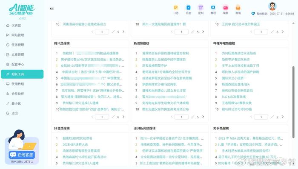Go to 仪表盘 dashboard in sidebar
The height and width of the screenshot is (169, 298).
pyautogui.click(x=16, y=25)
